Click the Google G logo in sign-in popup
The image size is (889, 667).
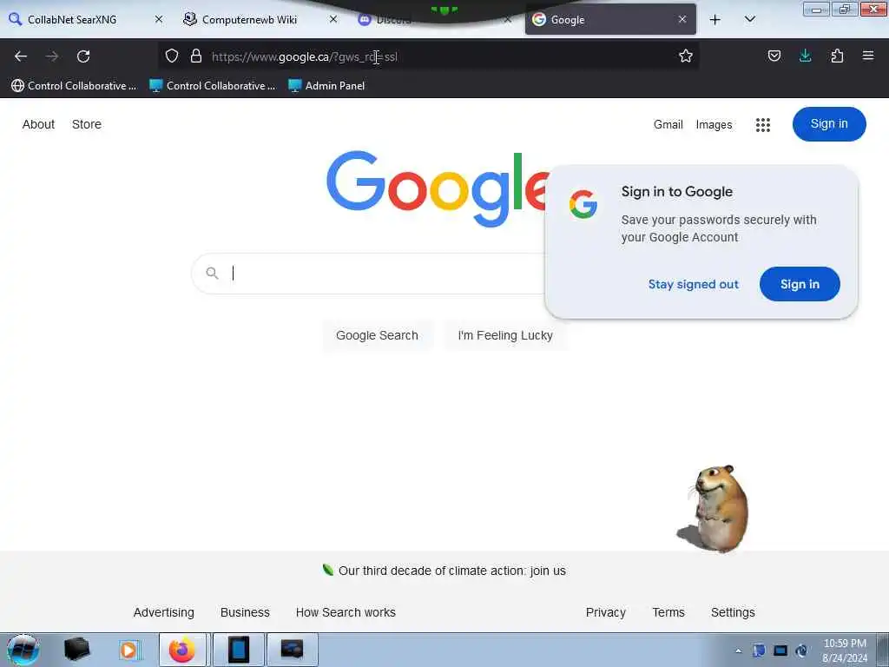point(583,204)
